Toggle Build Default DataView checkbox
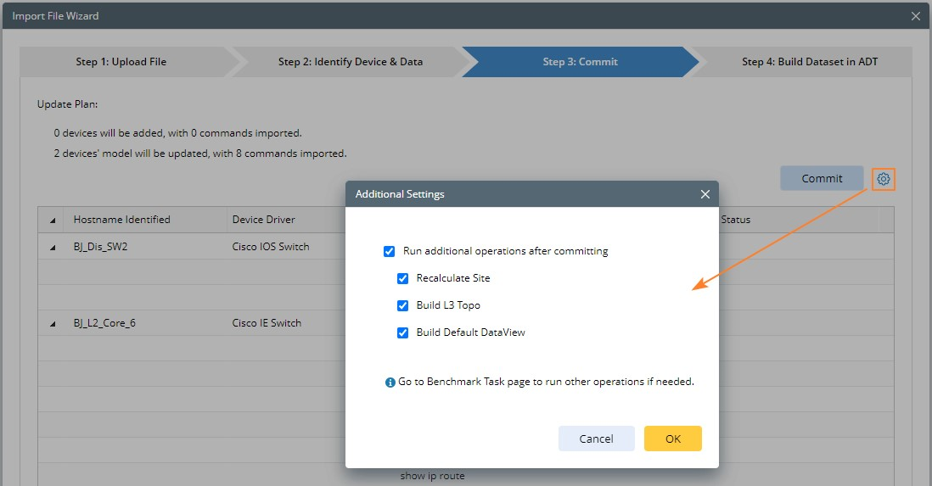This screenshot has width=932, height=486. point(403,332)
